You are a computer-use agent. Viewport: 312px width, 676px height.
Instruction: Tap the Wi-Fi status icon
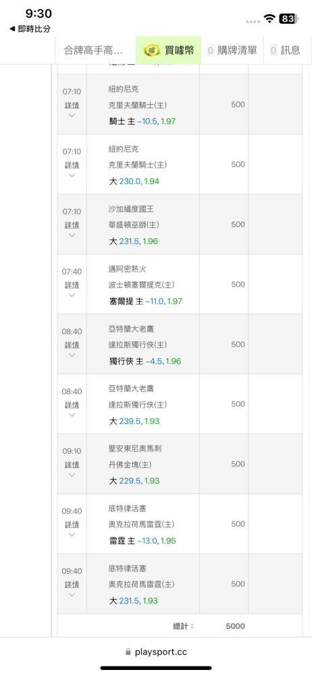coord(270,18)
